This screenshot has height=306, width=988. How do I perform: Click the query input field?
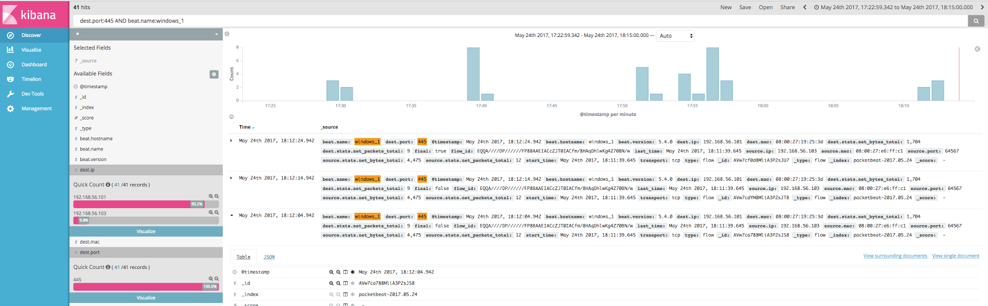click(x=519, y=21)
